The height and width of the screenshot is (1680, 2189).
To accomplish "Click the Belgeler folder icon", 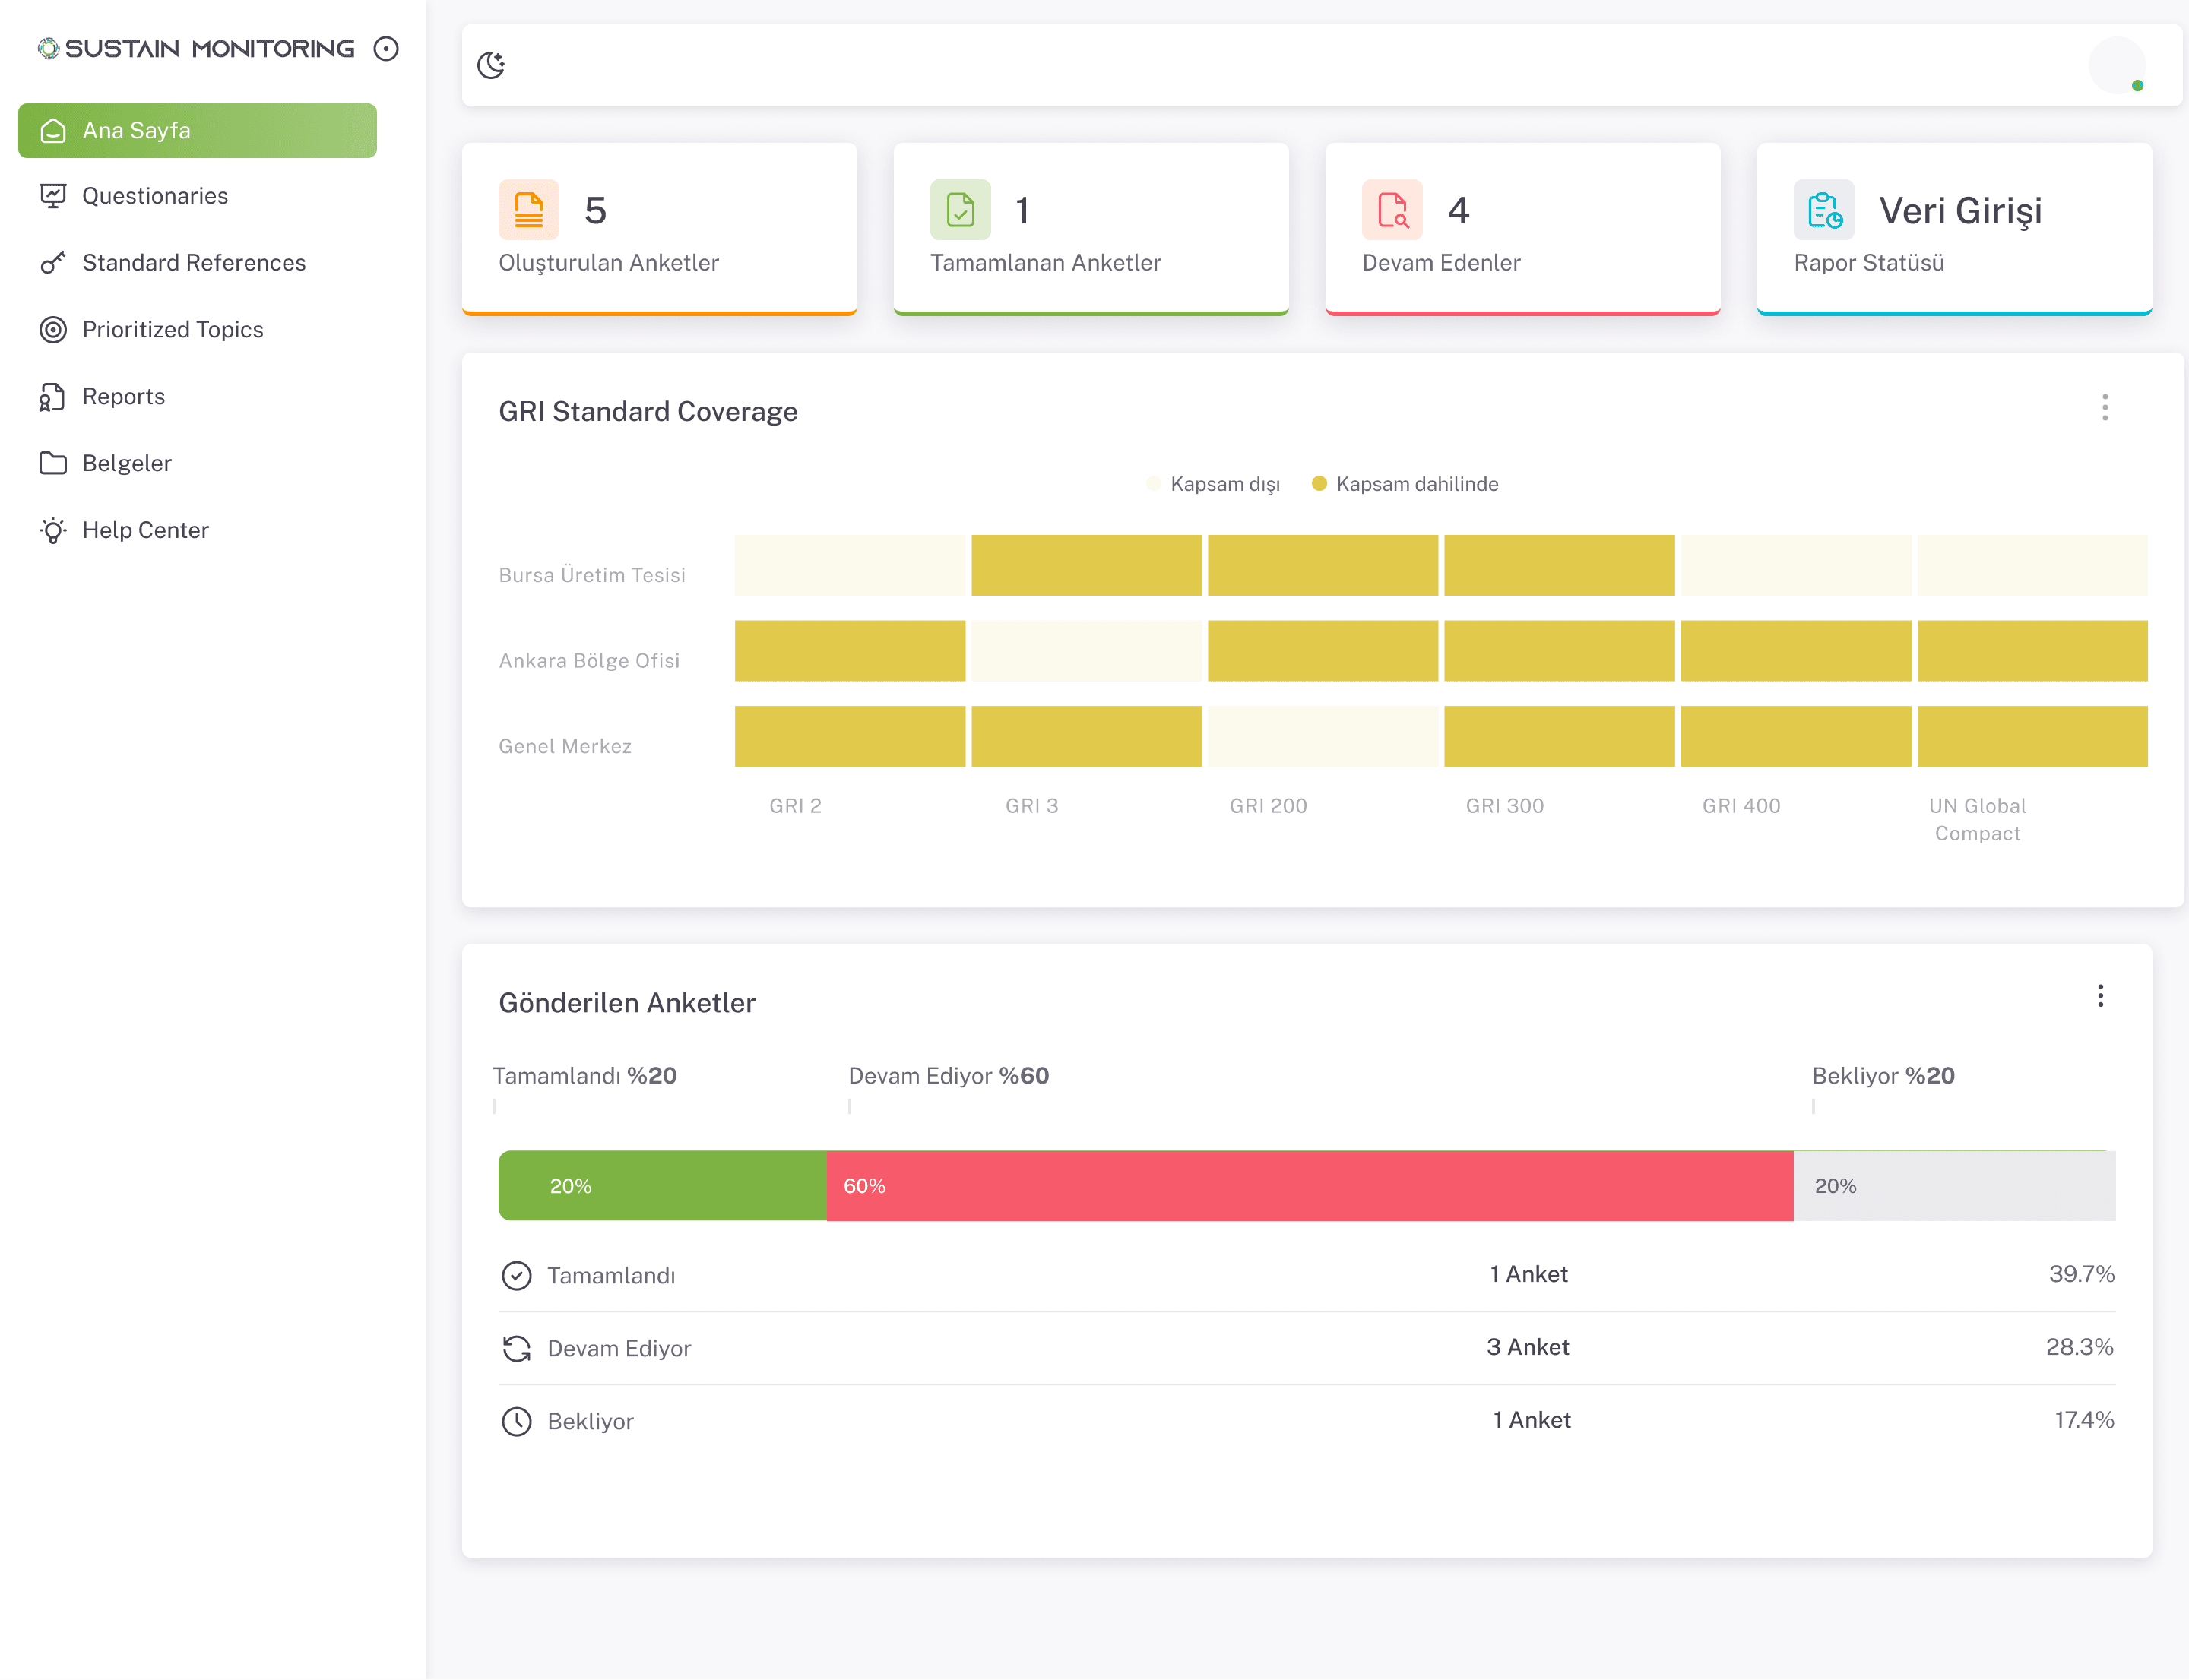I will click(x=53, y=463).
